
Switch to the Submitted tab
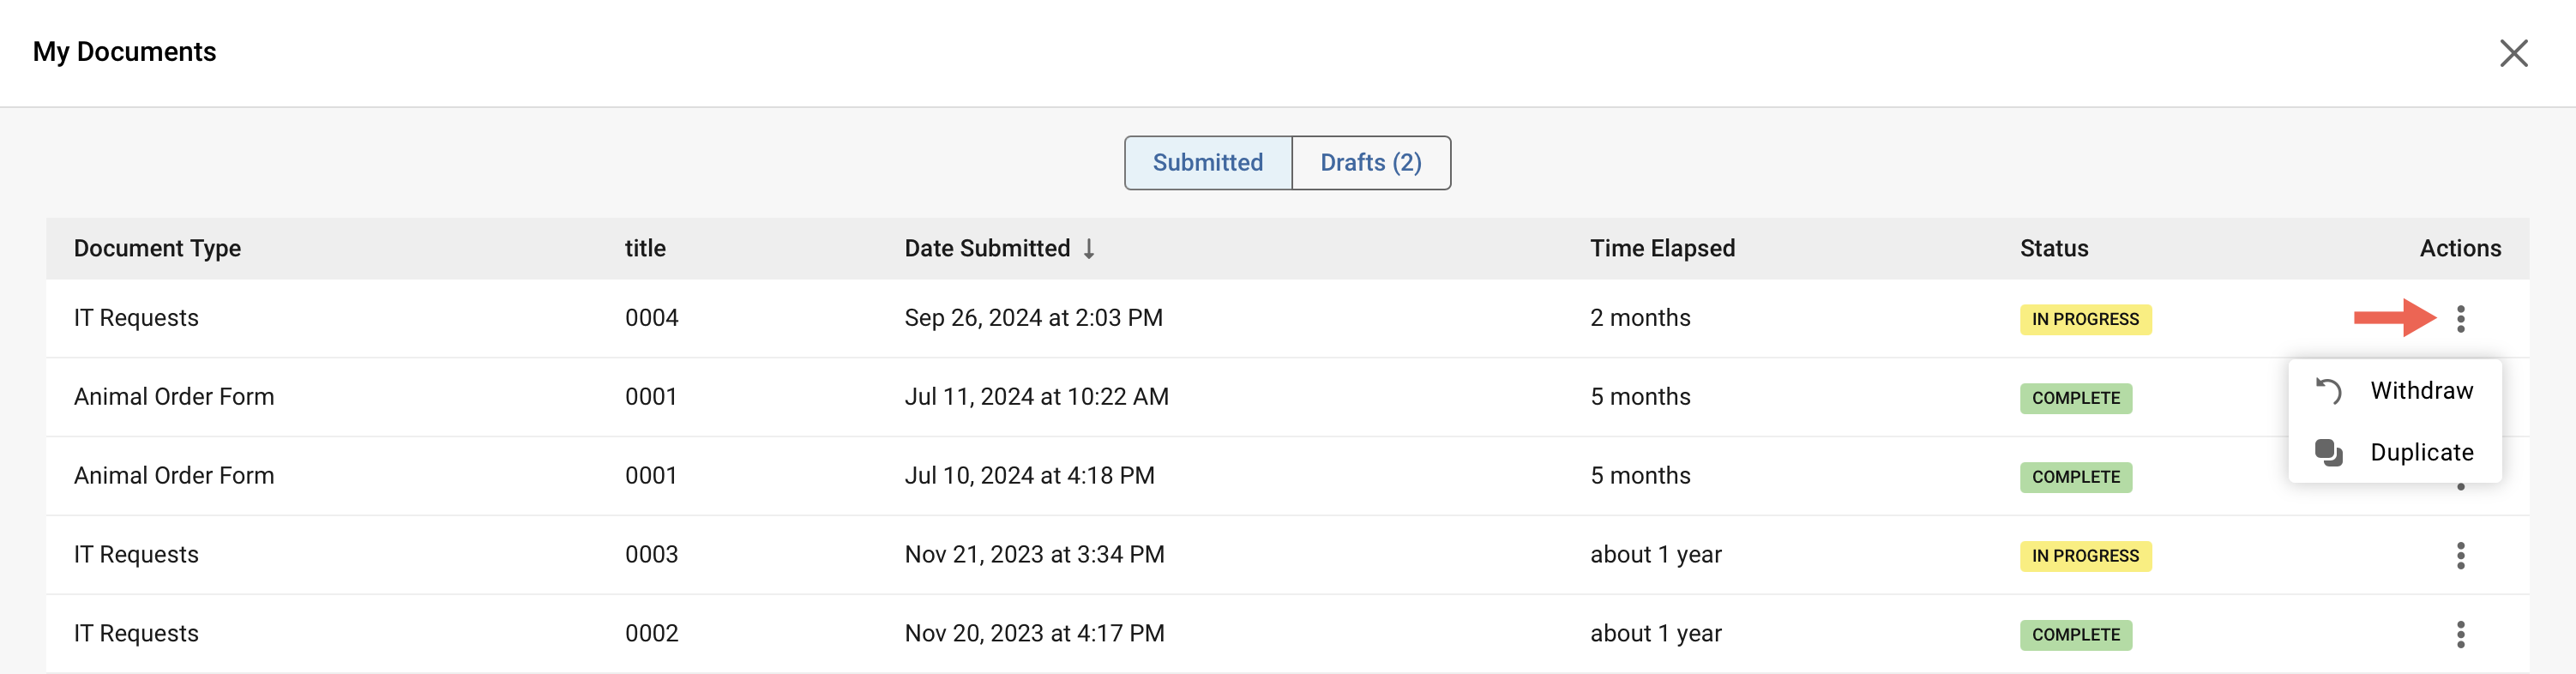(1207, 162)
